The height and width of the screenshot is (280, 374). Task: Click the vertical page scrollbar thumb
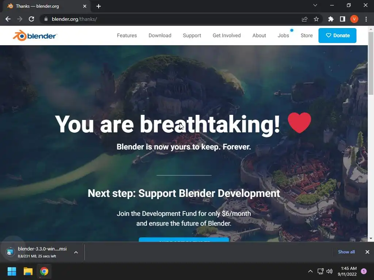371,63
